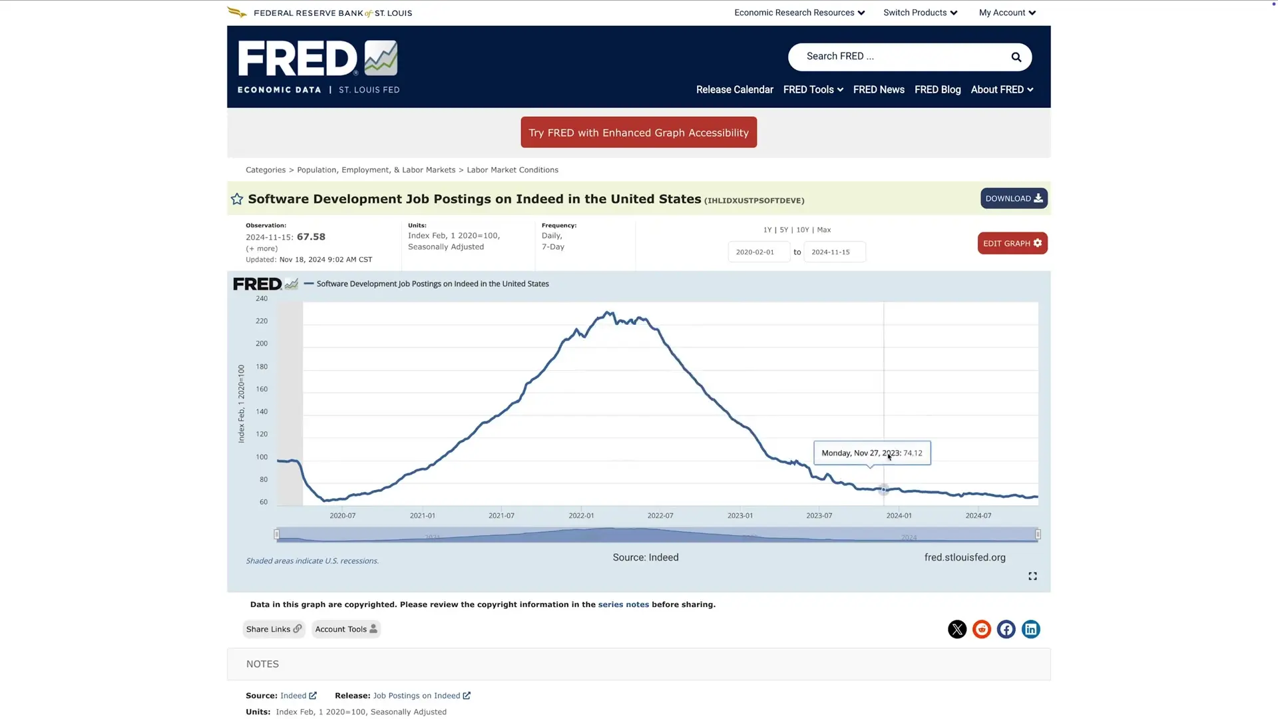This screenshot has width=1278, height=719.
Task: Click the observation value 67.58
Action: coord(311,237)
